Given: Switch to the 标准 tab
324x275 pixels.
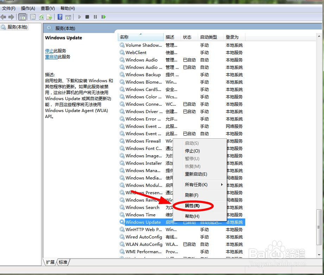Looking at the screenshot, I should point(63,262).
